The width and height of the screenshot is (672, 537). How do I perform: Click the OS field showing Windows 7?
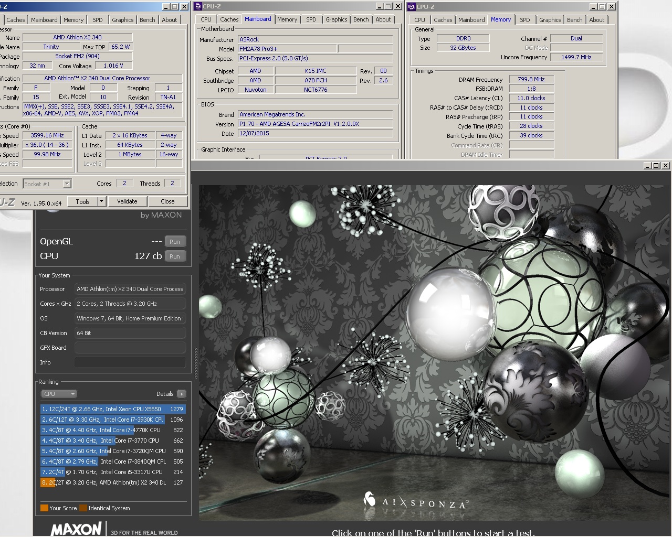coord(130,318)
